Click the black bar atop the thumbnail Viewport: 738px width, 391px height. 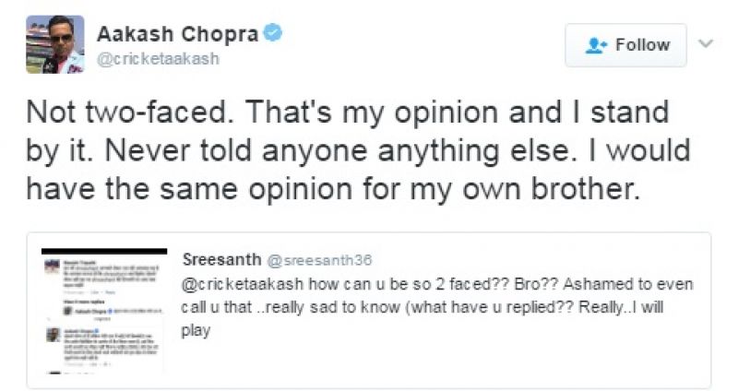coord(104,251)
